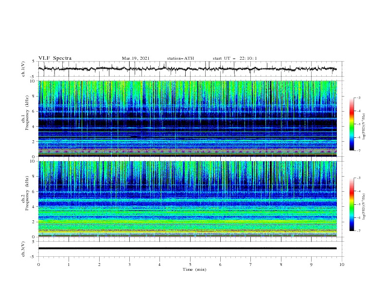Viewport: 385px width, 297px height.
Task: Click time axis tick label '8'
Action: pyautogui.click(x=281, y=264)
